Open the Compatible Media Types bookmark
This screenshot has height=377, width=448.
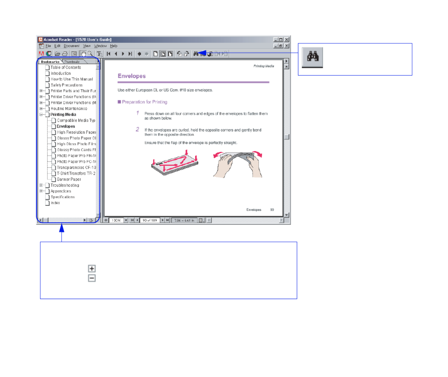click(76, 120)
